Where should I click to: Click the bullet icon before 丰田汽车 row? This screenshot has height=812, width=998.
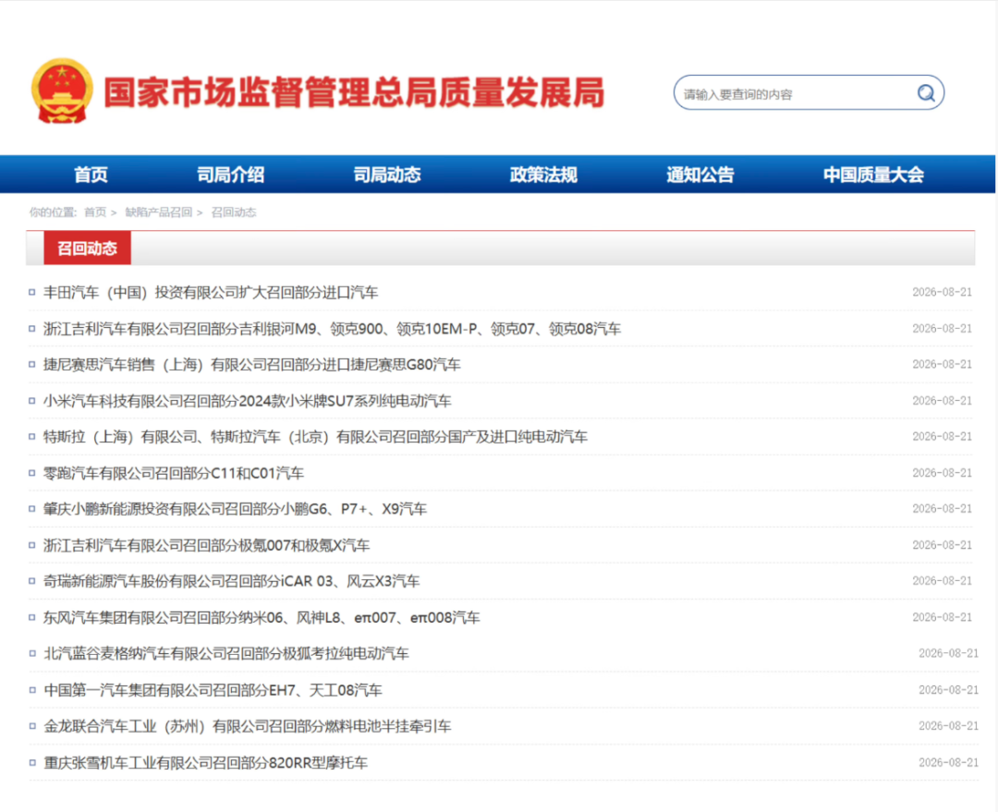tap(31, 293)
